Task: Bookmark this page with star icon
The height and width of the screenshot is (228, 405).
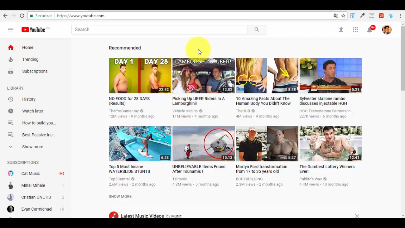Action: point(343,16)
